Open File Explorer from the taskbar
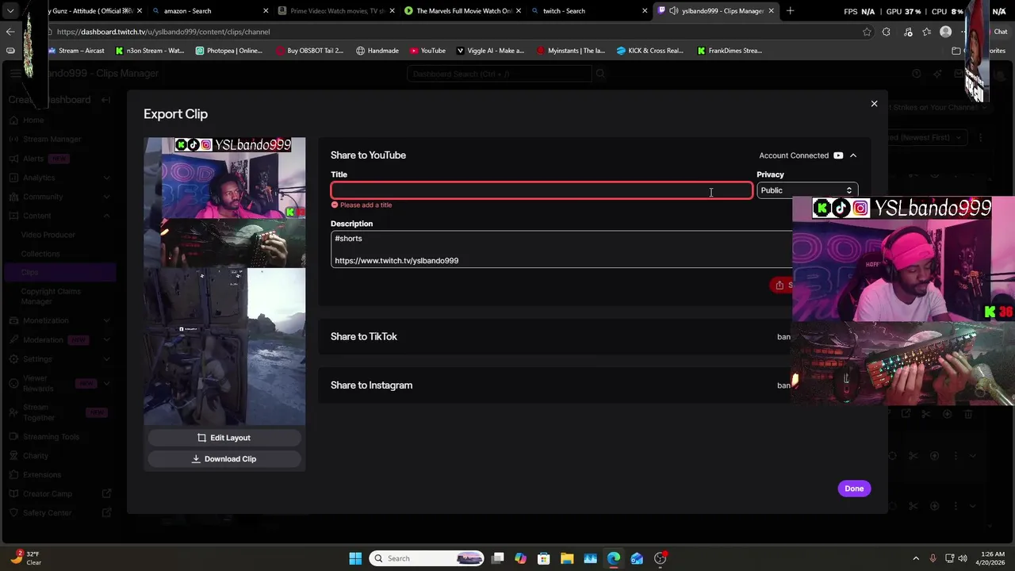This screenshot has width=1015, height=571. pos(567,558)
